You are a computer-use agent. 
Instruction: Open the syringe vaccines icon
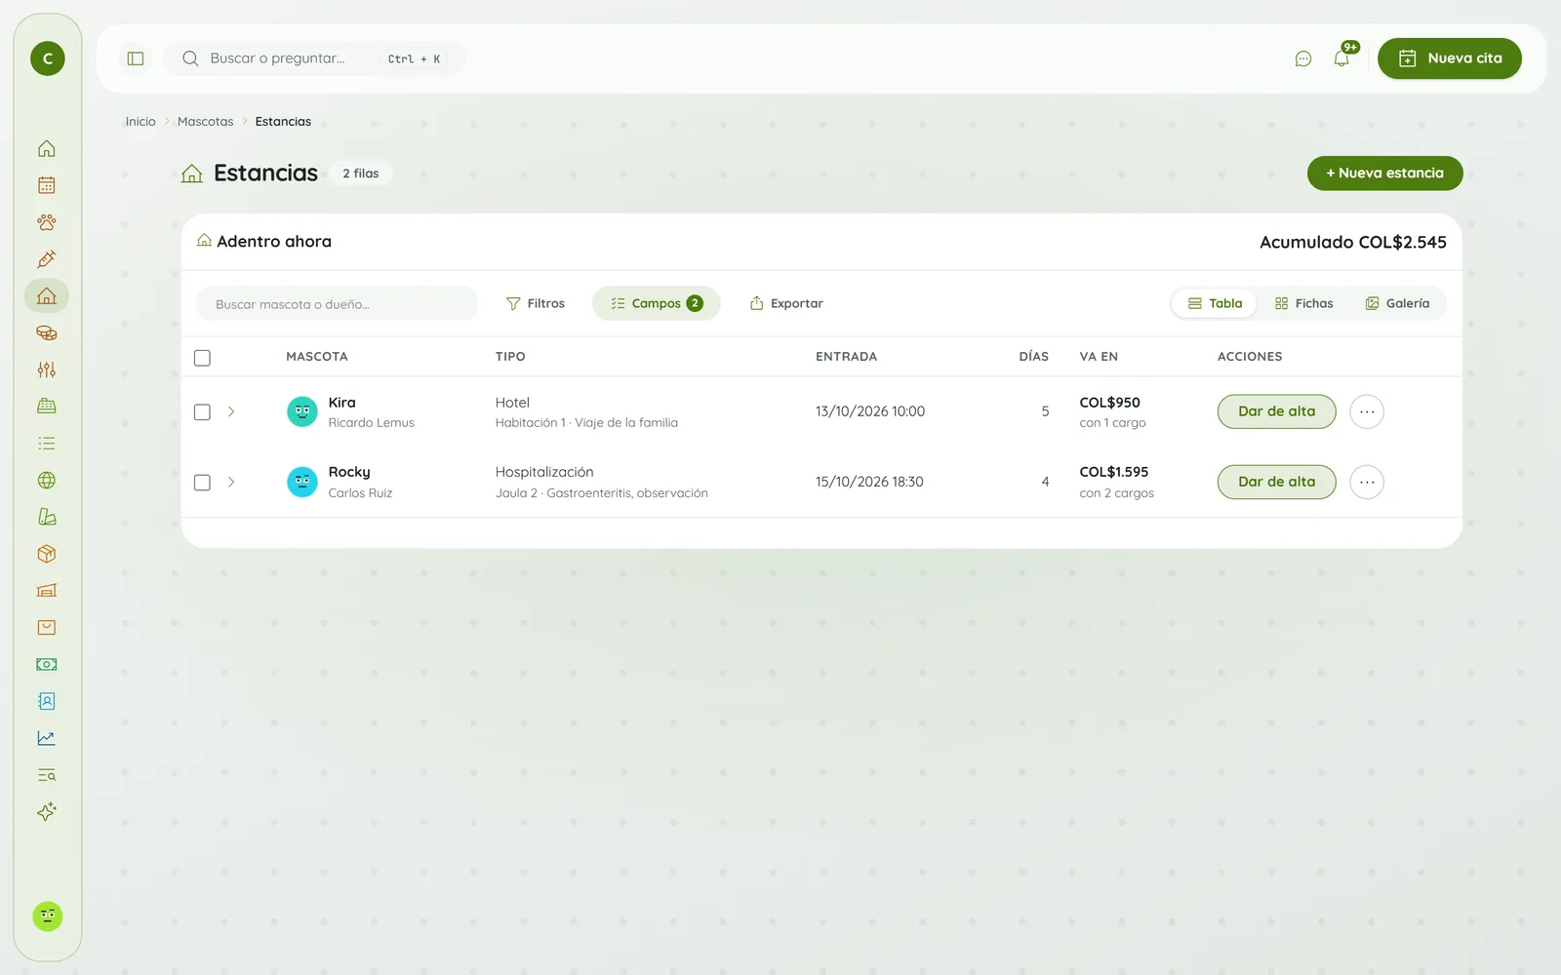[47, 259]
